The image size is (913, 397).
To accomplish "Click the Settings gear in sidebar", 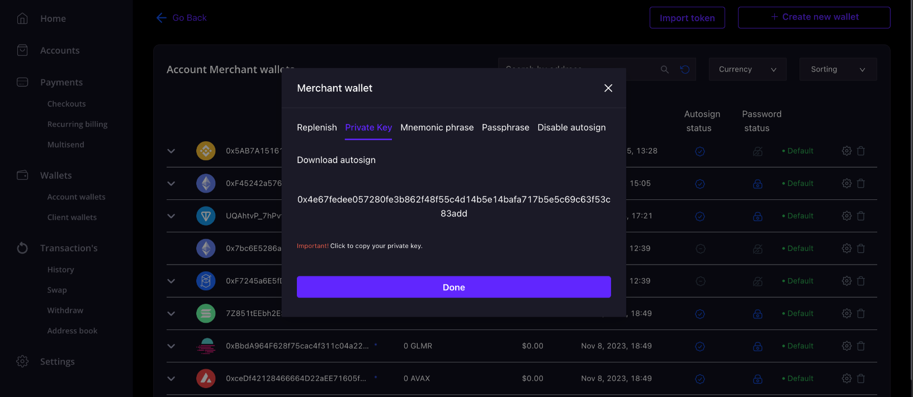I will [x=22, y=361].
